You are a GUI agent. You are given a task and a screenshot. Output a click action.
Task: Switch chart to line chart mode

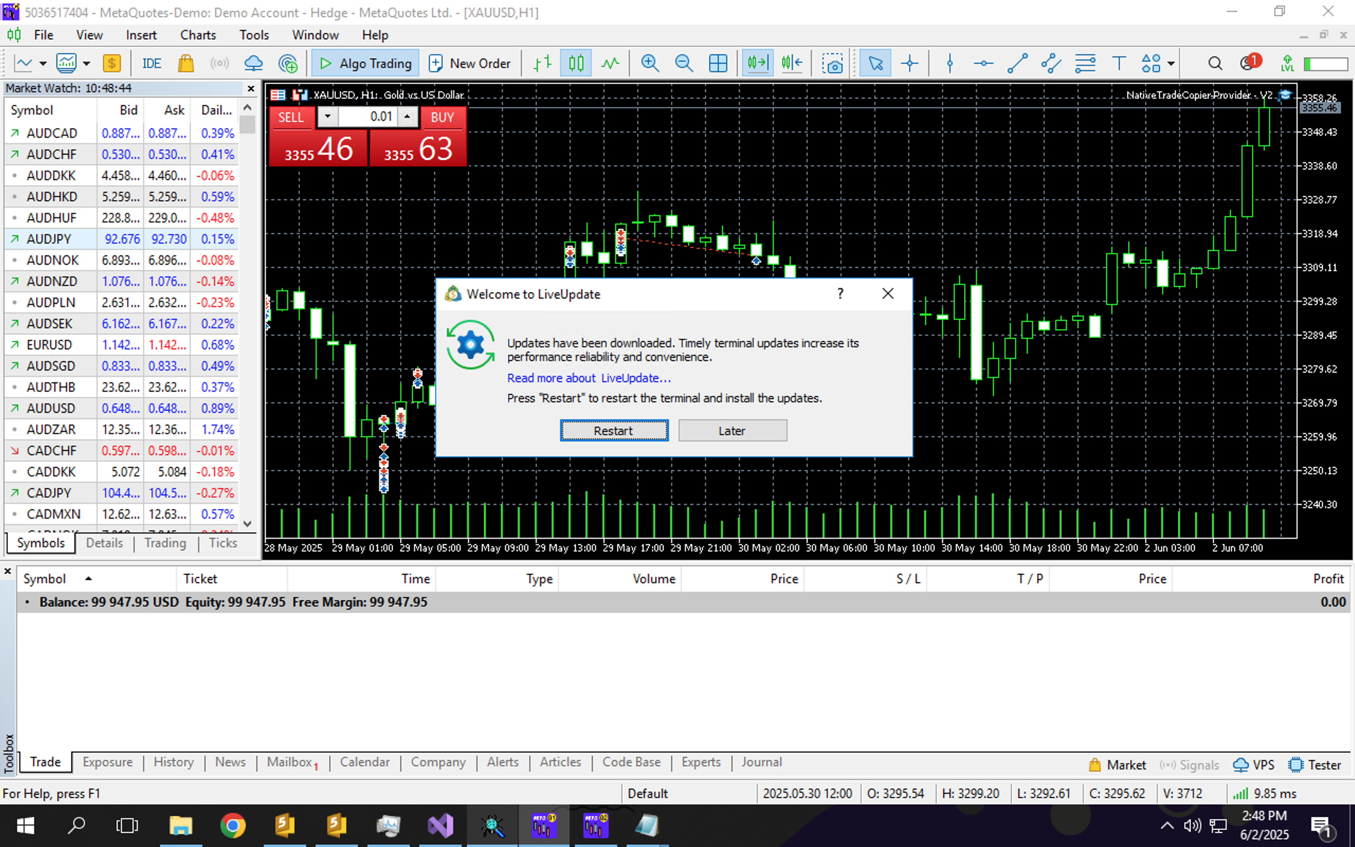610,64
